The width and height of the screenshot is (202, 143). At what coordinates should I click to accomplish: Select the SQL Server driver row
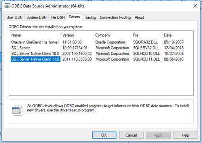pyautogui.click(x=21, y=48)
